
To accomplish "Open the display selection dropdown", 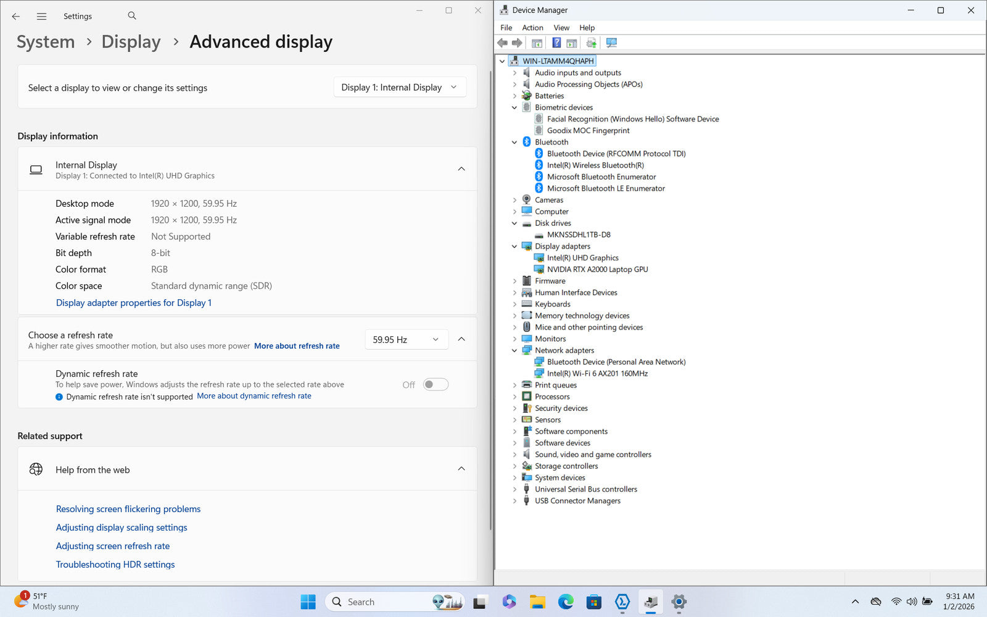I will point(400,88).
